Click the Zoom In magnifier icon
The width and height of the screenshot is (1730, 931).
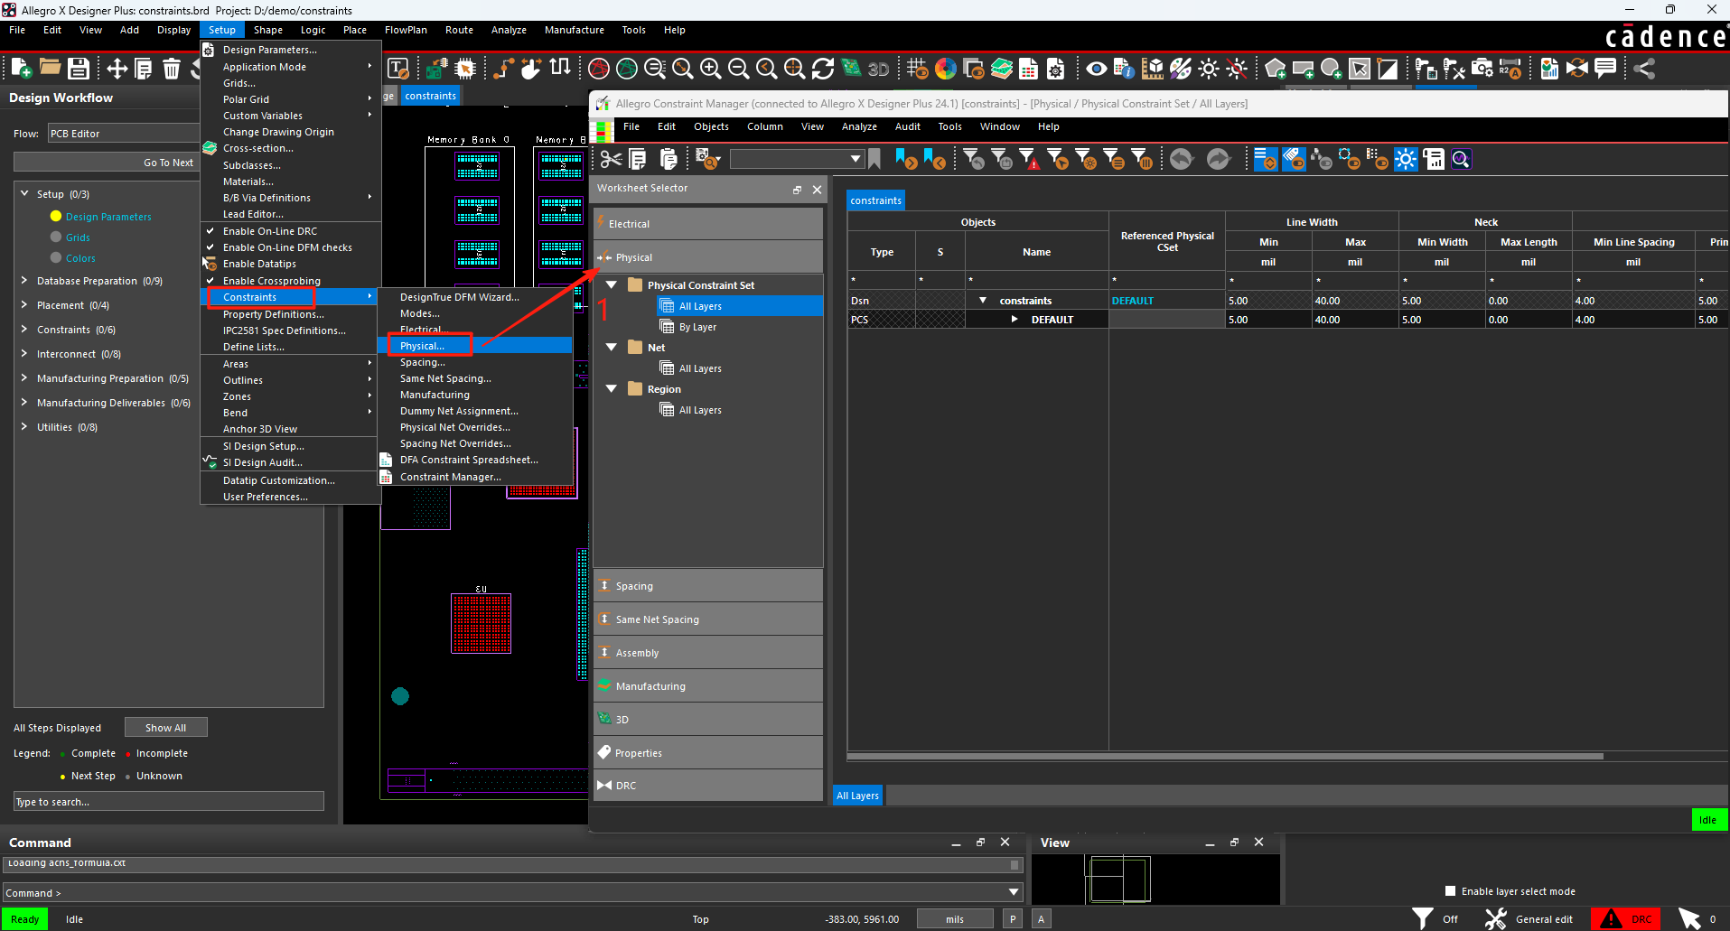pyautogui.click(x=710, y=68)
